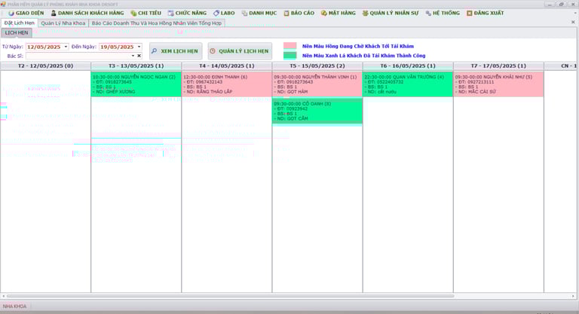Open the HỆ THỐNG menu
This screenshot has width=579, height=314.
443,13
